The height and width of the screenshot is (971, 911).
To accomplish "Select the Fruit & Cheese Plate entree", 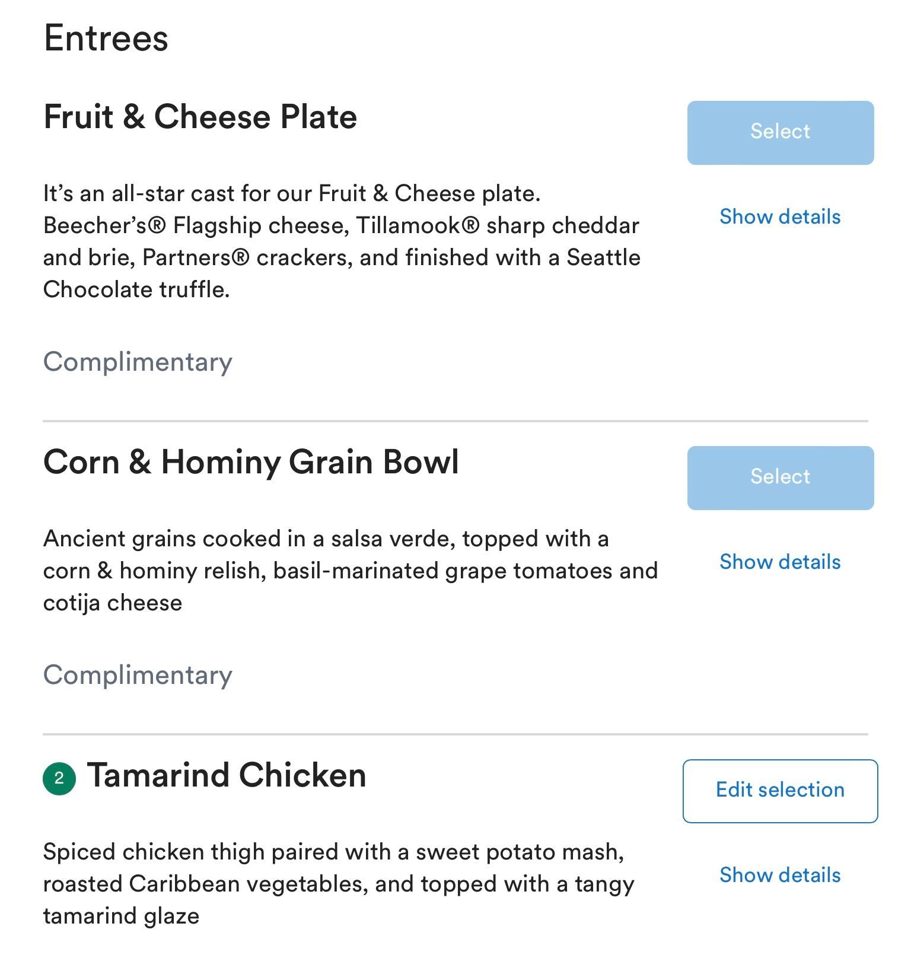I will tap(780, 132).
